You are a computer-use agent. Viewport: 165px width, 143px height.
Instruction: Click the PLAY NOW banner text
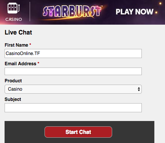(x=135, y=12)
